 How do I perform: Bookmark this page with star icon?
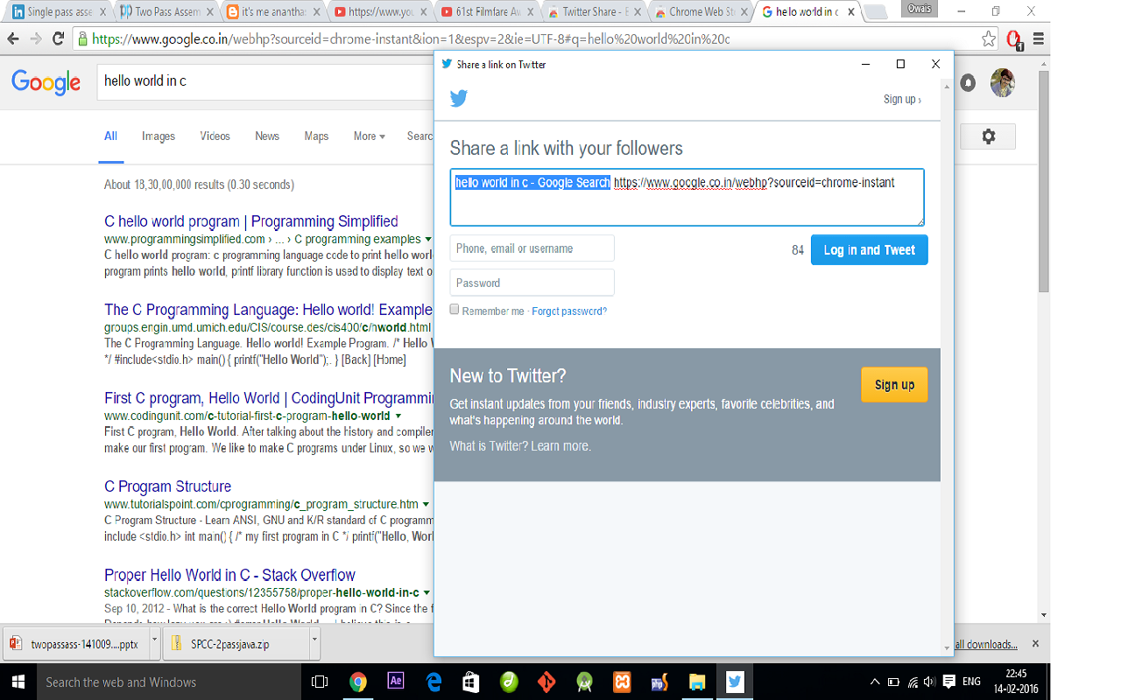989,38
